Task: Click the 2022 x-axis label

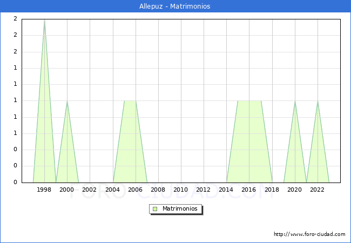Action: click(317, 190)
